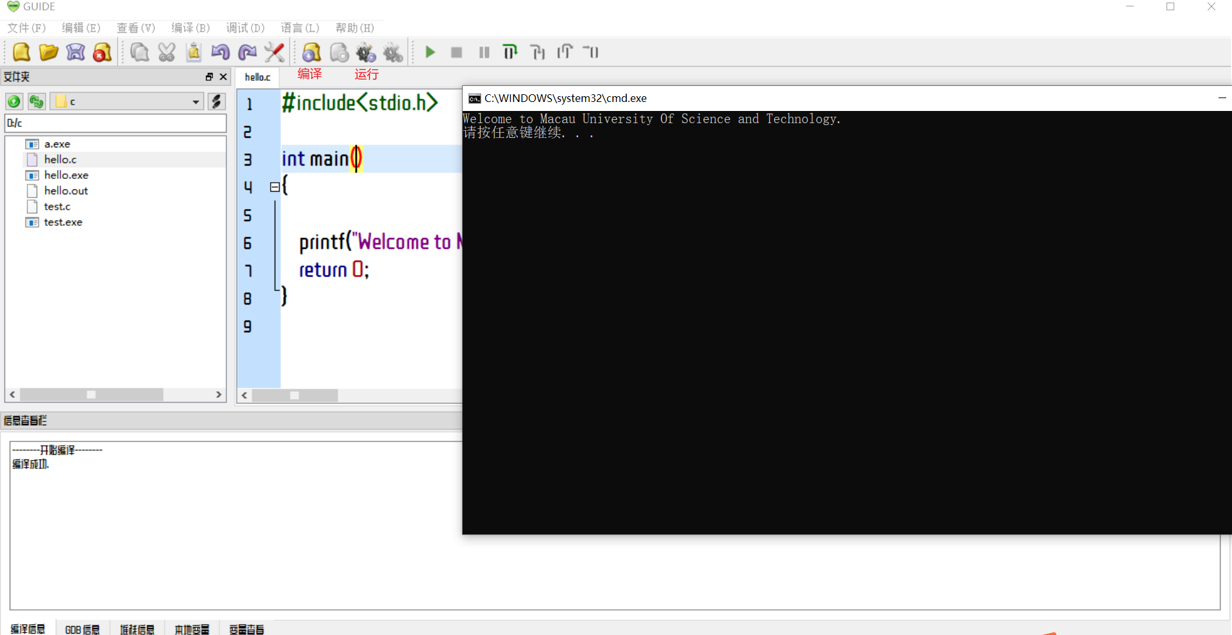Viewport: 1232px width, 635px height.
Task: Open settings via the wrench and screwdriver icon
Action: coord(275,52)
